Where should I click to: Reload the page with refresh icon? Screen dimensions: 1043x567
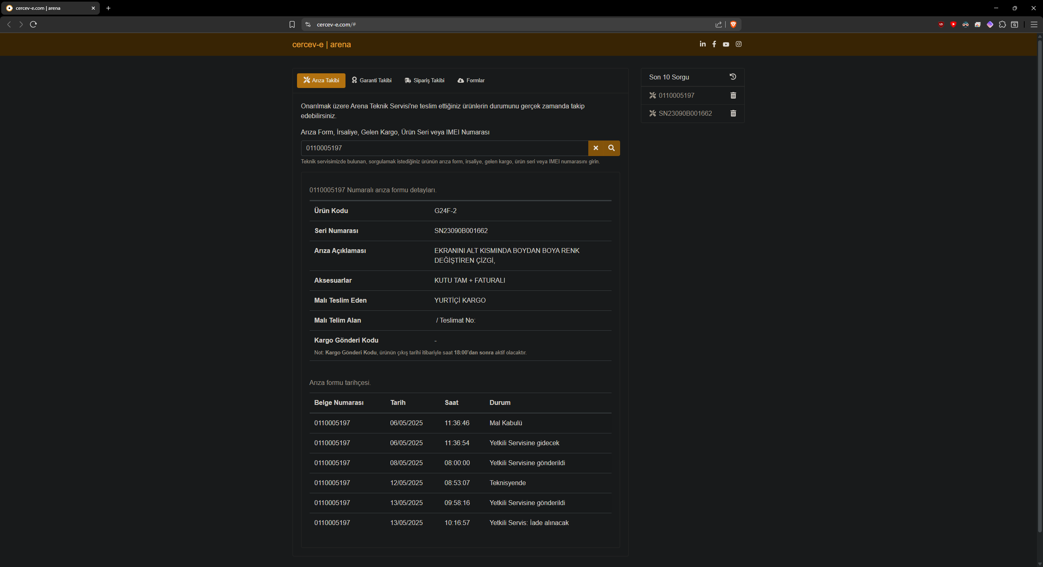pos(33,24)
